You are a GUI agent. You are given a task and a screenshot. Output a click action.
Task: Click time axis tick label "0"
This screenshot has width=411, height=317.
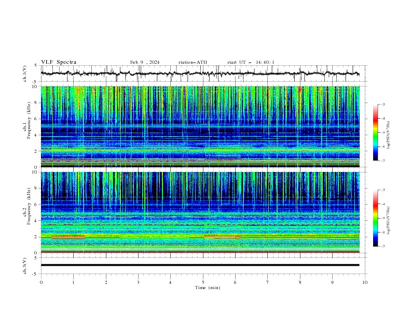(41, 282)
